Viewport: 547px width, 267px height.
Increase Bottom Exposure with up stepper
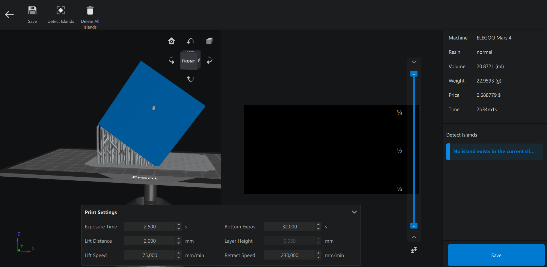[318, 225]
